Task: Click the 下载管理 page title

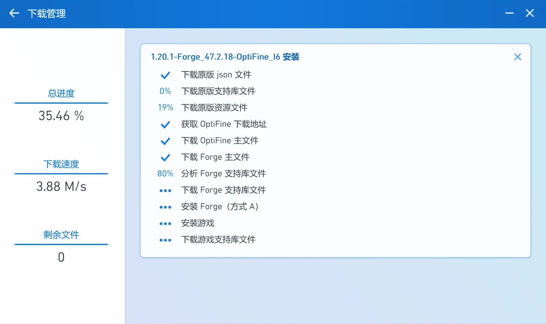Action: tap(47, 14)
